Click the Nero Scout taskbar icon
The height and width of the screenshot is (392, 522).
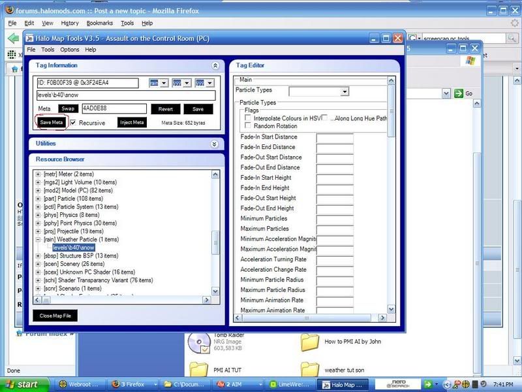(399, 384)
